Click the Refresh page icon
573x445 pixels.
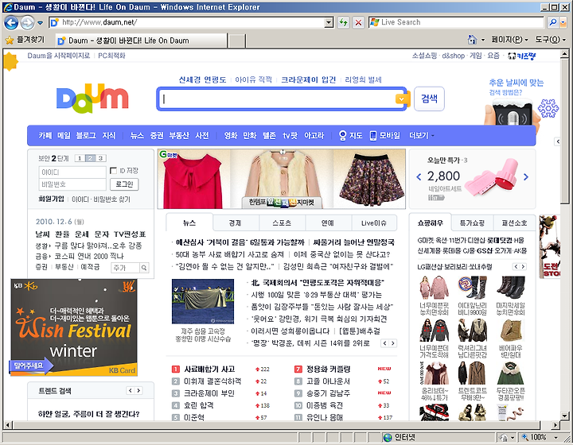click(x=343, y=22)
